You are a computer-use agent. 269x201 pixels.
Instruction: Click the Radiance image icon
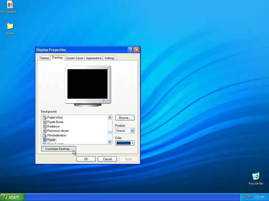tap(45, 126)
